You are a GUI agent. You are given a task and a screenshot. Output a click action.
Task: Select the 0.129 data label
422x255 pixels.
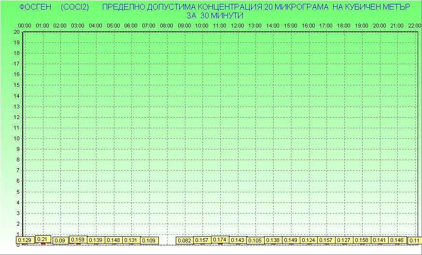tap(24, 240)
